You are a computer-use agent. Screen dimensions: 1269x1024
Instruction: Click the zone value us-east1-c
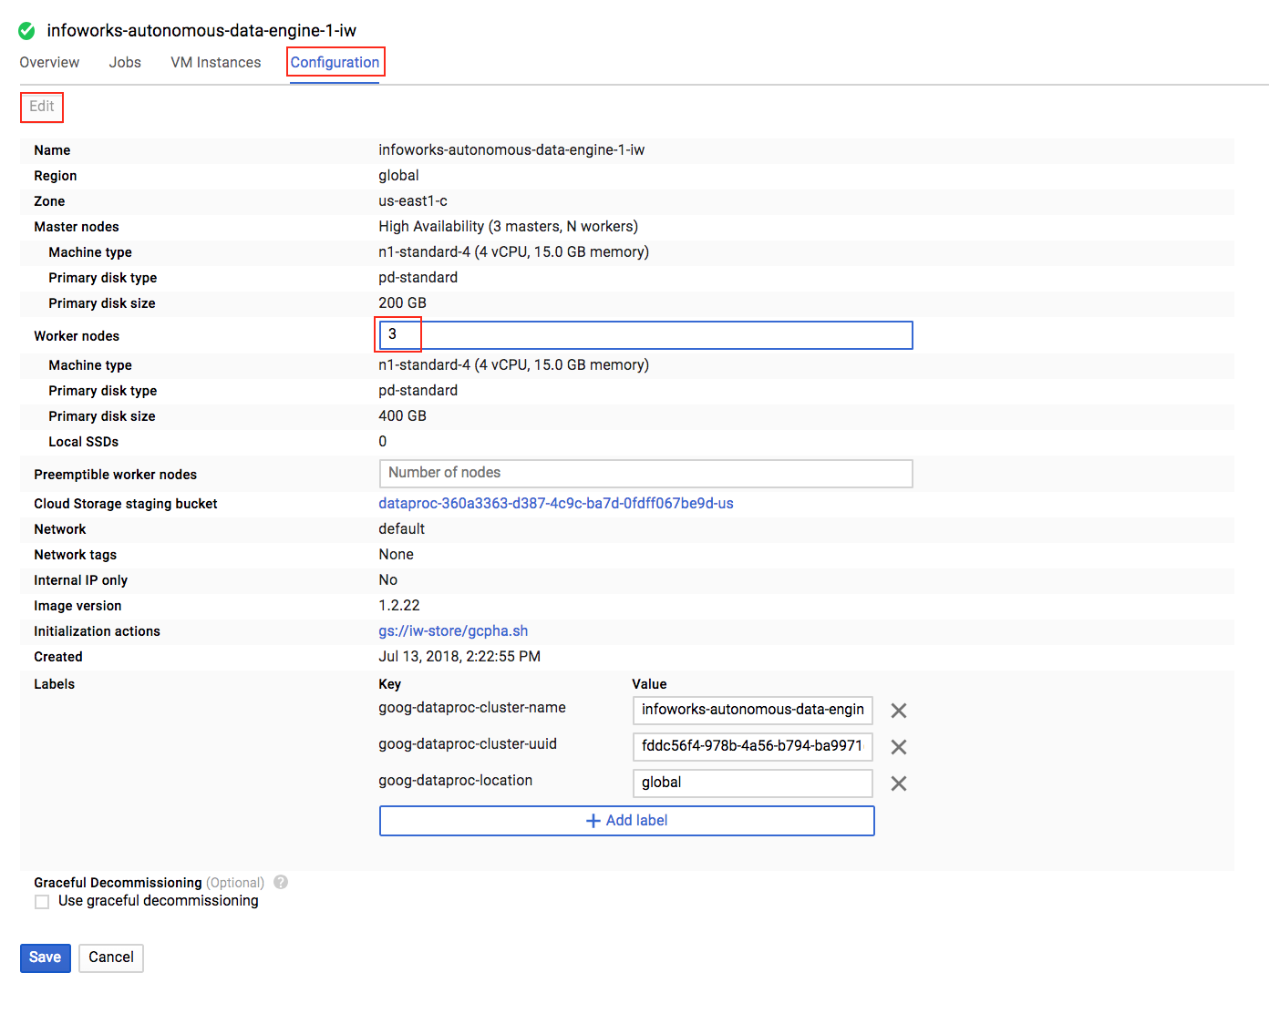pos(413,200)
